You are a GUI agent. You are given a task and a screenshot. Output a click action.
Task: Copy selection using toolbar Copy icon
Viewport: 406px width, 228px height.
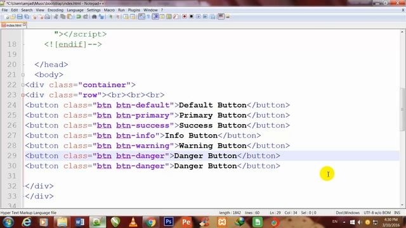[63, 17]
